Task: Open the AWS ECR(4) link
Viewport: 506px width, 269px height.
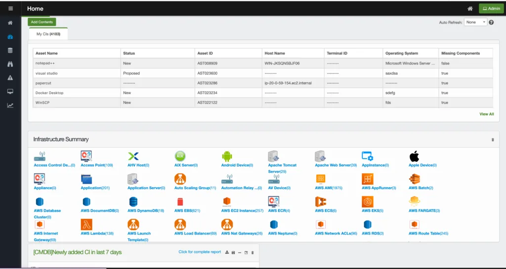Action: 279,211
